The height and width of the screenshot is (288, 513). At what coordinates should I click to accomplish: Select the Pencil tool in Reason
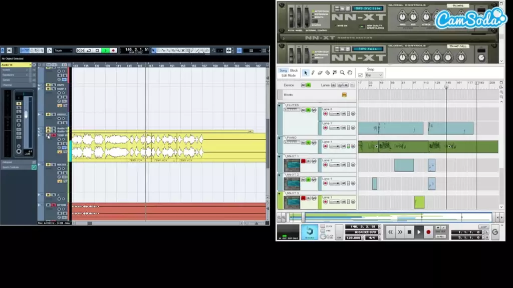[313, 73]
